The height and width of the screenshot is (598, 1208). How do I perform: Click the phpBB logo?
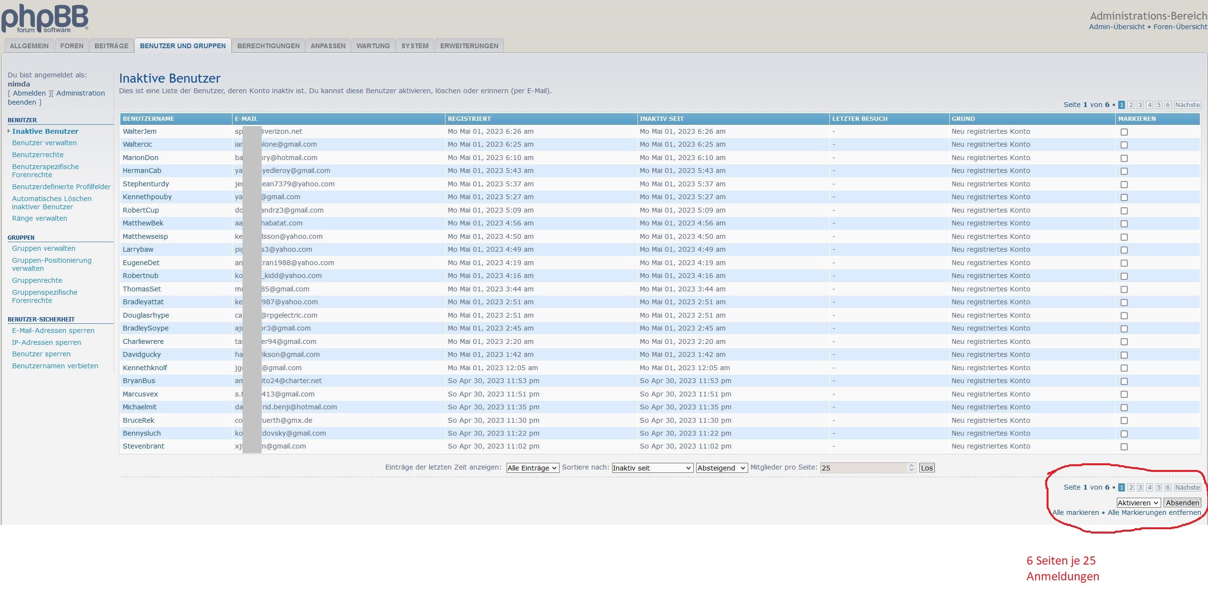click(x=45, y=18)
